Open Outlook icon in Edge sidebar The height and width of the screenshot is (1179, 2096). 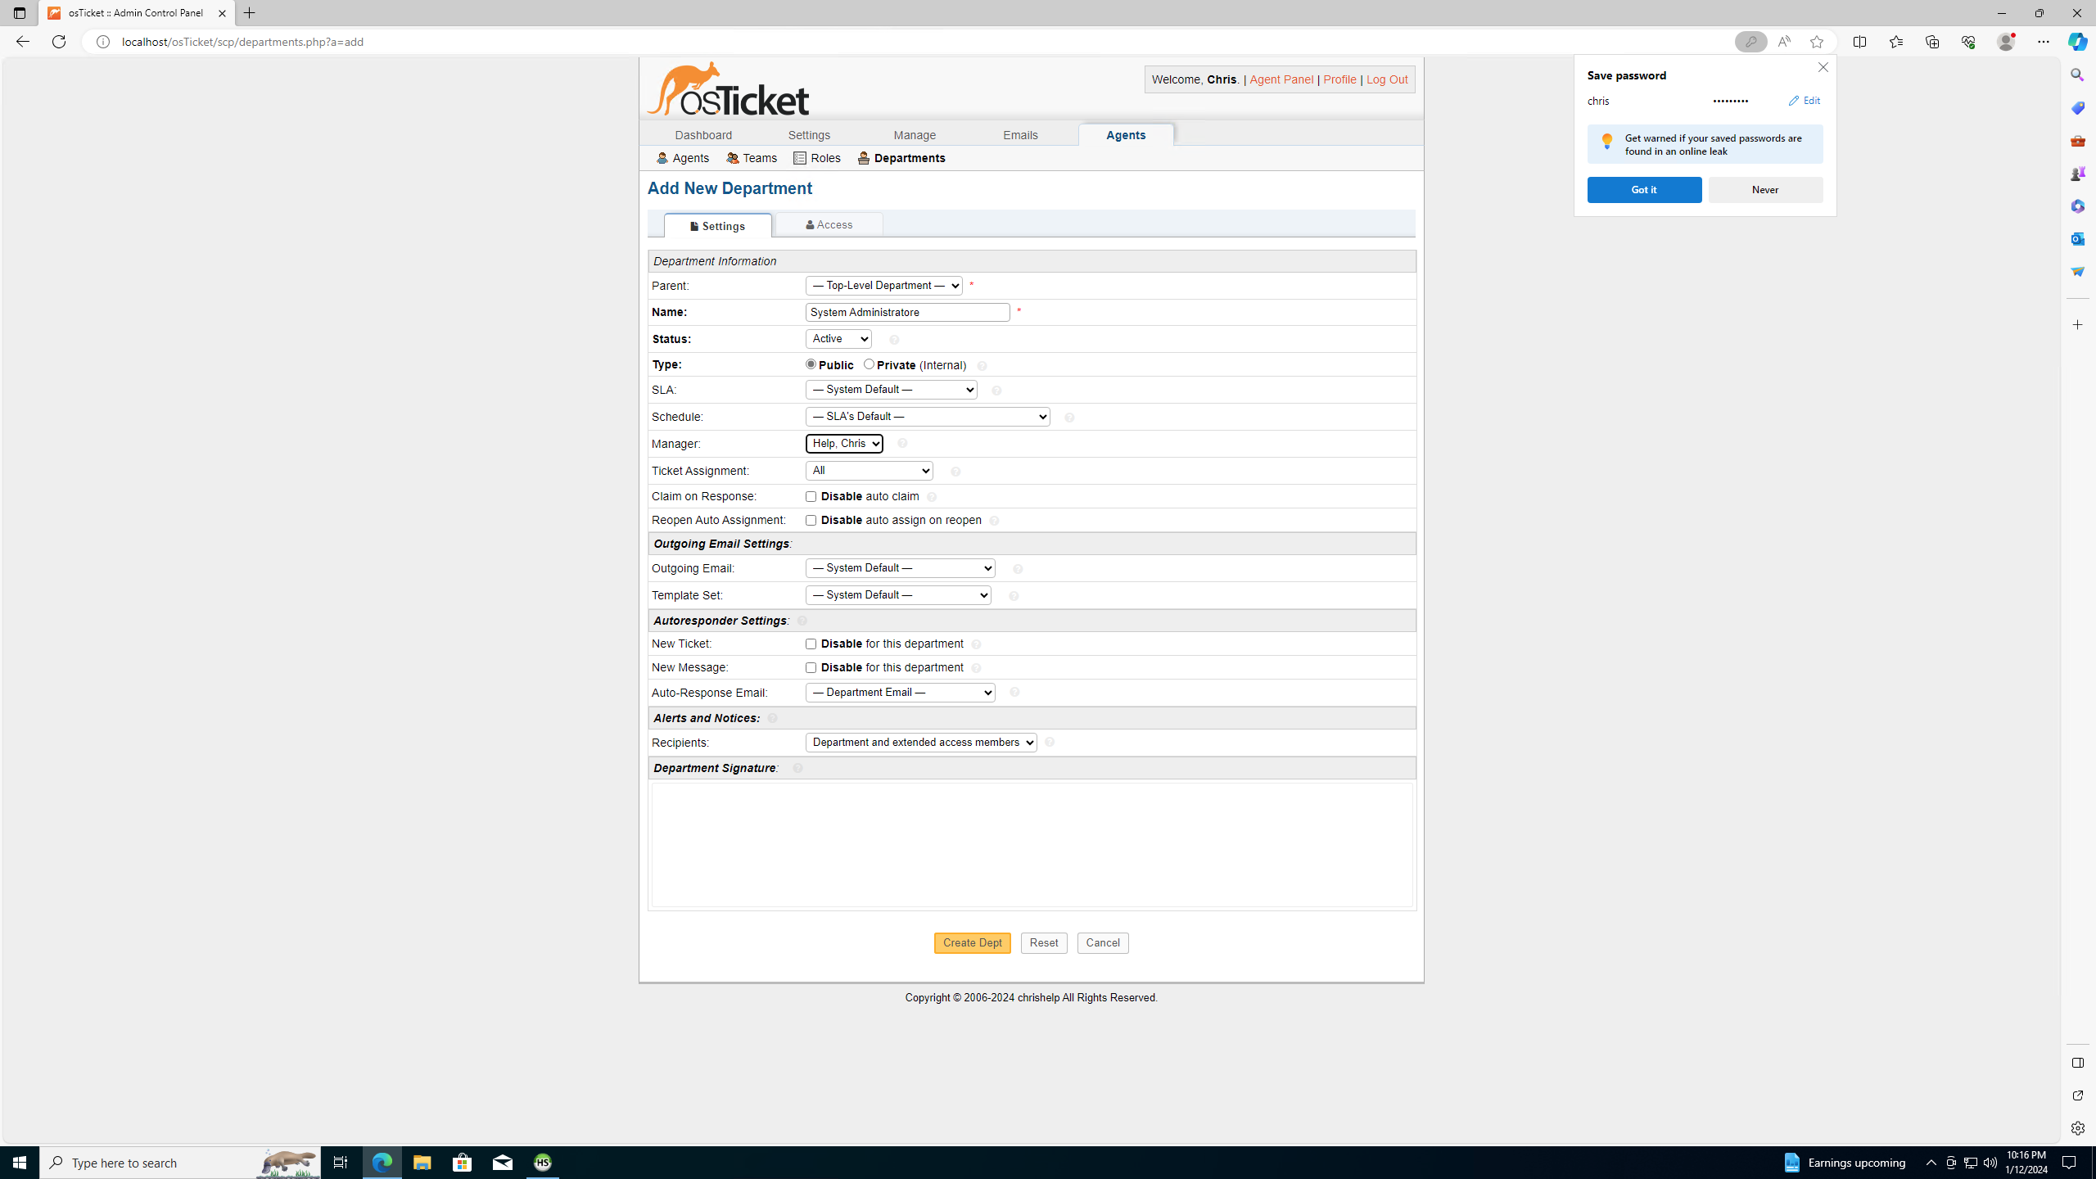(2077, 238)
